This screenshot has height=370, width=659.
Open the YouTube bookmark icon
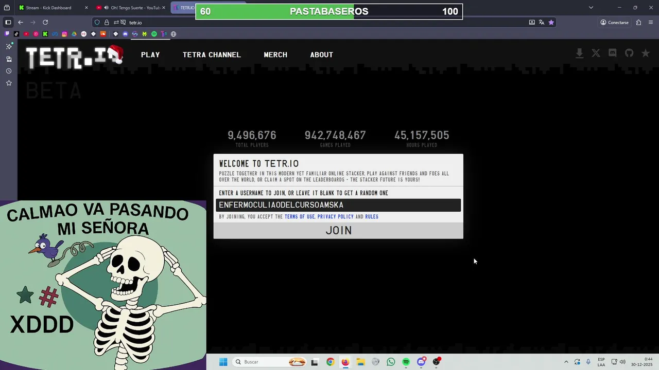point(26,34)
